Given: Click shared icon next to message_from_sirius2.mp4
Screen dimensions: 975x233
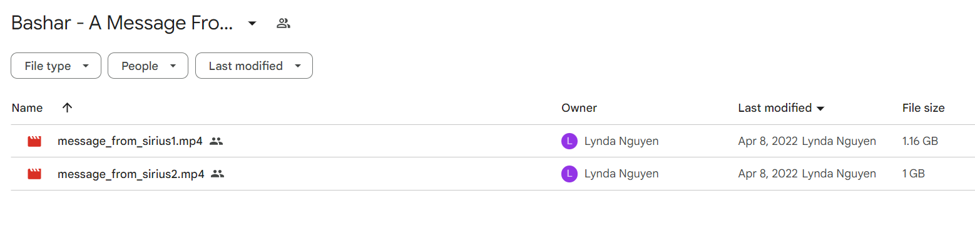Looking at the screenshot, I should click(x=218, y=174).
